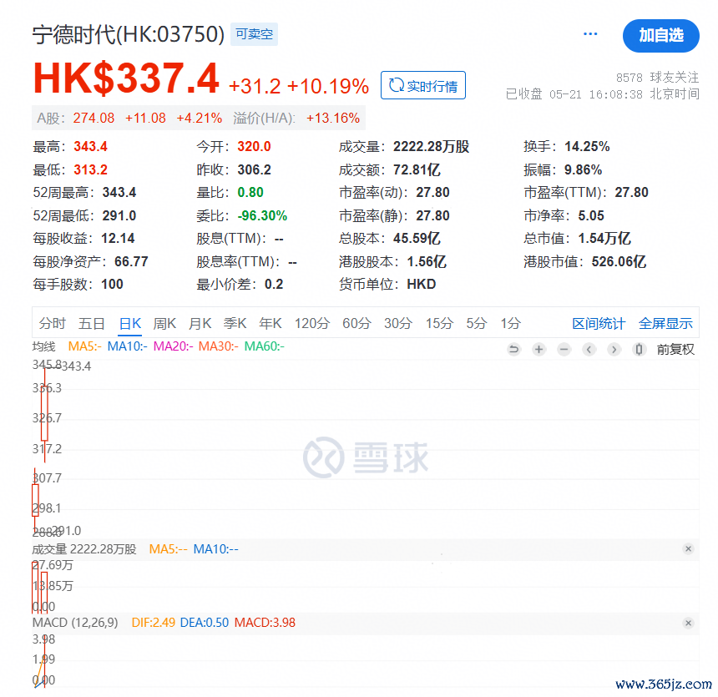Screen dimensions: 718x697
Task: Select the 日K tab
Action: click(x=130, y=323)
